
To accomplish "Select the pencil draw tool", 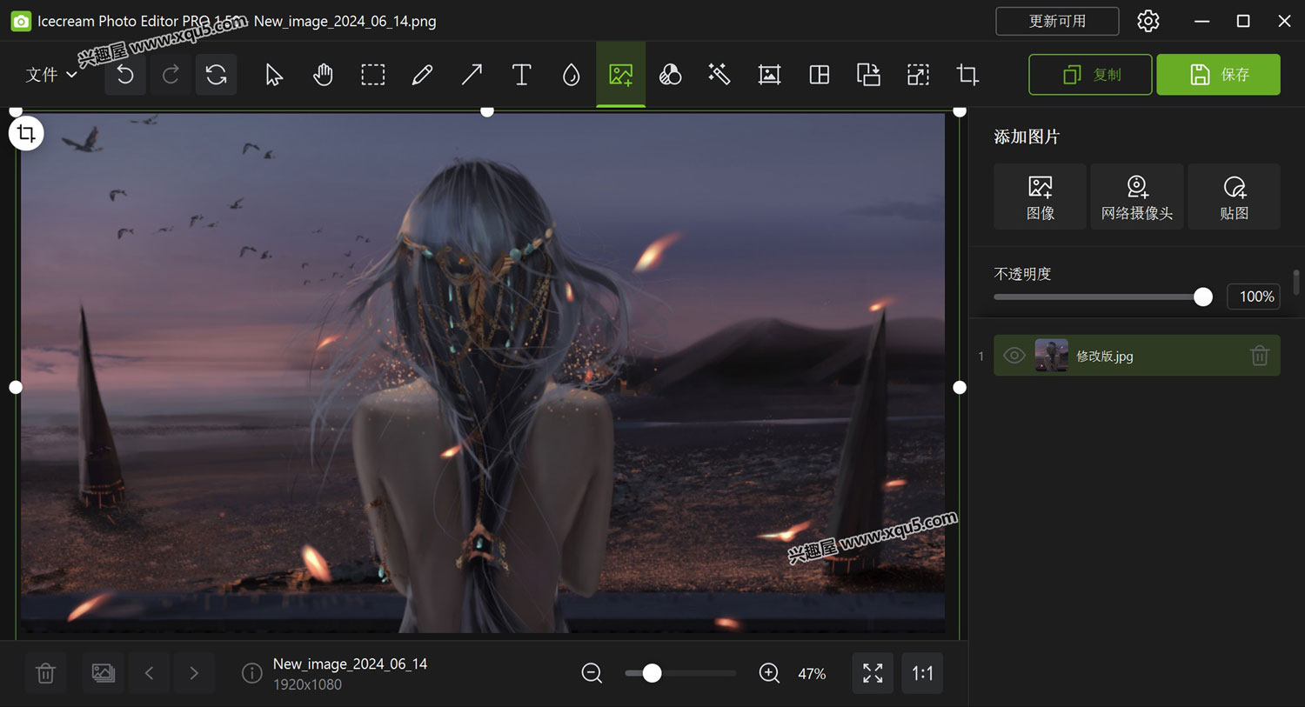I will (x=423, y=75).
